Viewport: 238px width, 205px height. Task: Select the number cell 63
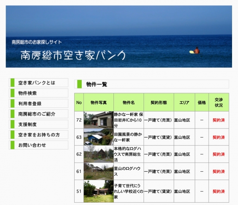click(79, 137)
